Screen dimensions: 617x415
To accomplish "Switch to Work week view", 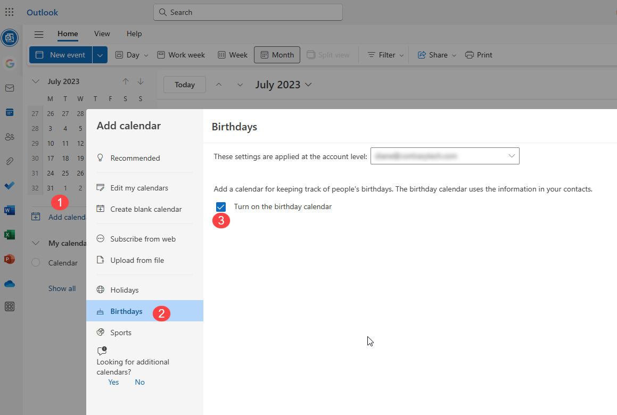I will click(181, 55).
